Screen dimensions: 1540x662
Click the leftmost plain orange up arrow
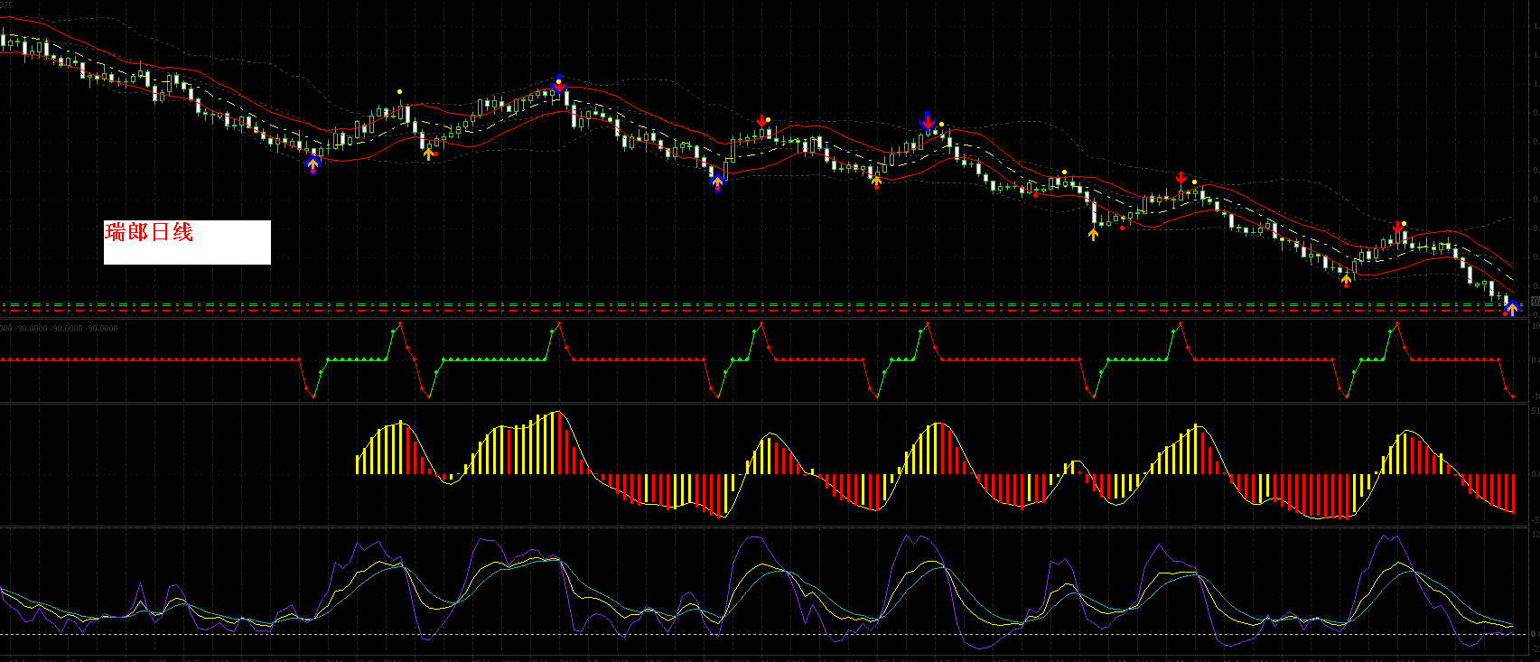click(x=428, y=154)
